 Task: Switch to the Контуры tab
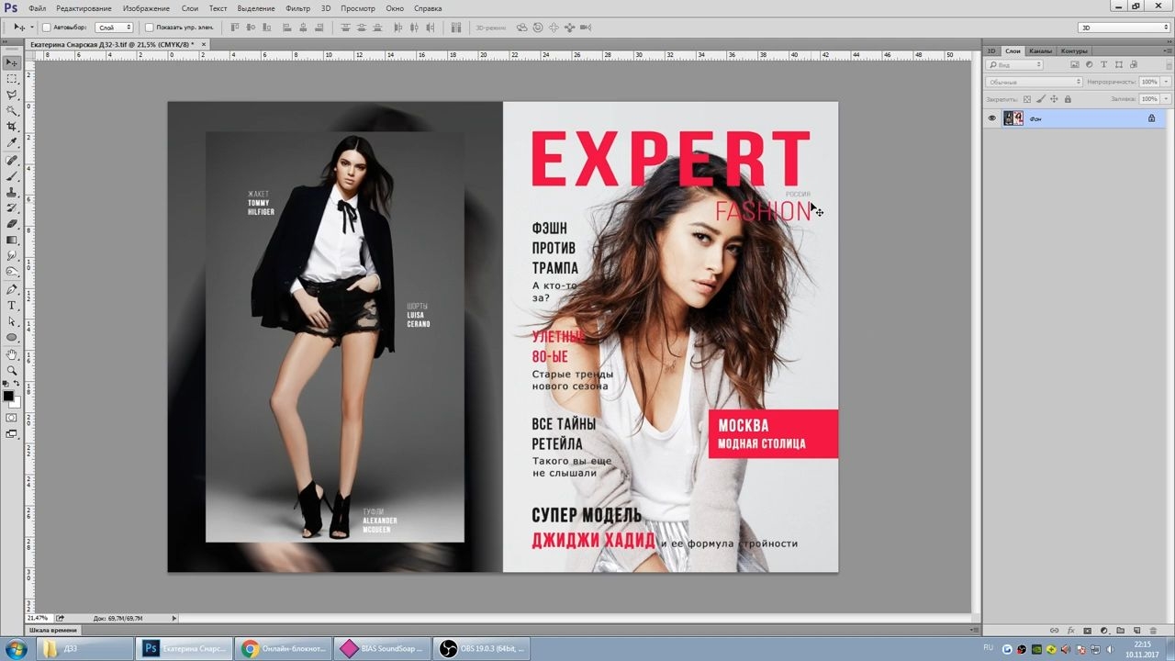(1074, 51)
